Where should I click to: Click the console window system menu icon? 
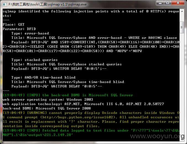(x=5, y=4)
